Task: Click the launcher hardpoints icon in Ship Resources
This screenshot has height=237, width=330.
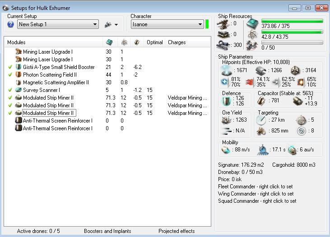Action: point(223,34)
